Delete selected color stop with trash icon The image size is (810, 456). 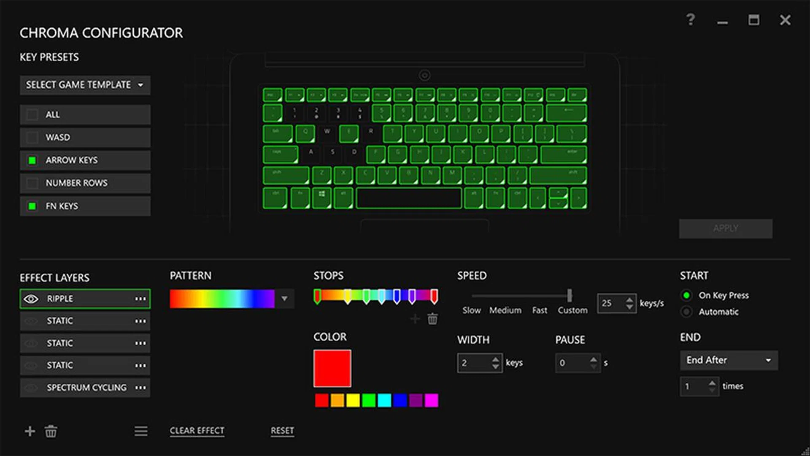pyautogui.click(x=432, y=319)
